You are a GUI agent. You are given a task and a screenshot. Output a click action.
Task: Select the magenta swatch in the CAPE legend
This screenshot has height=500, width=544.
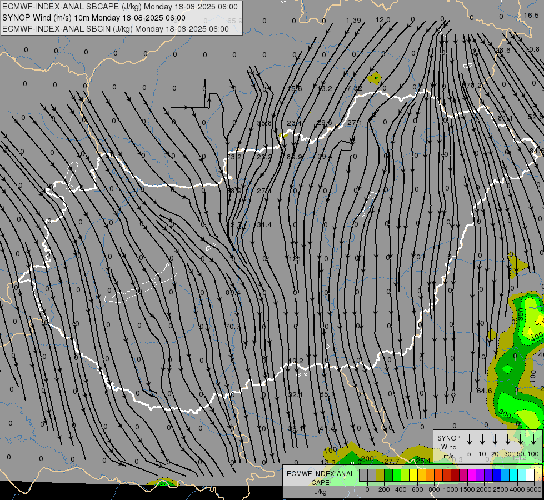pos(472,476)
